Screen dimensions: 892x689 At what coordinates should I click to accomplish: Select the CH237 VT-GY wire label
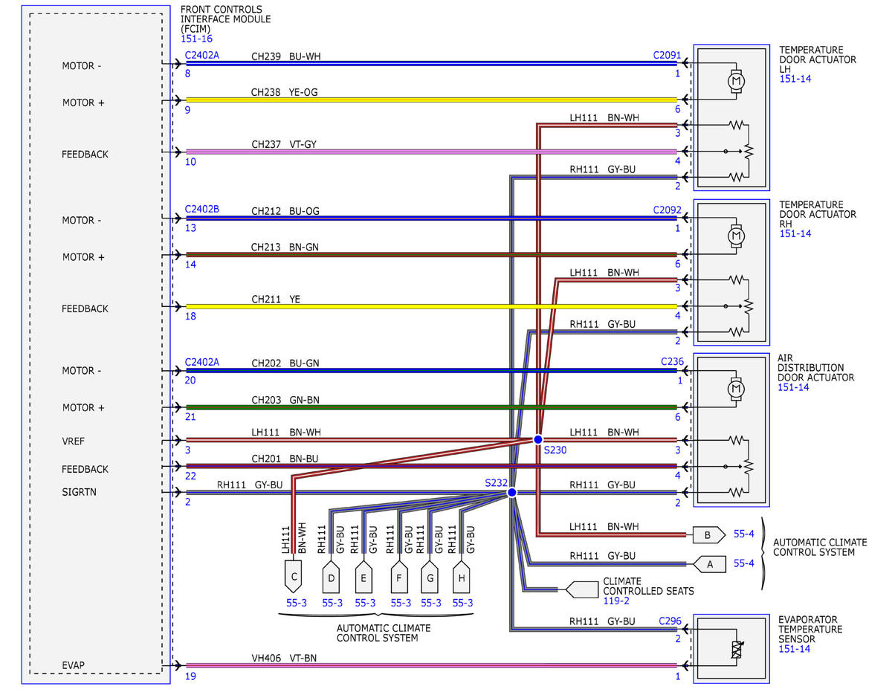click(x=285, y=143)
